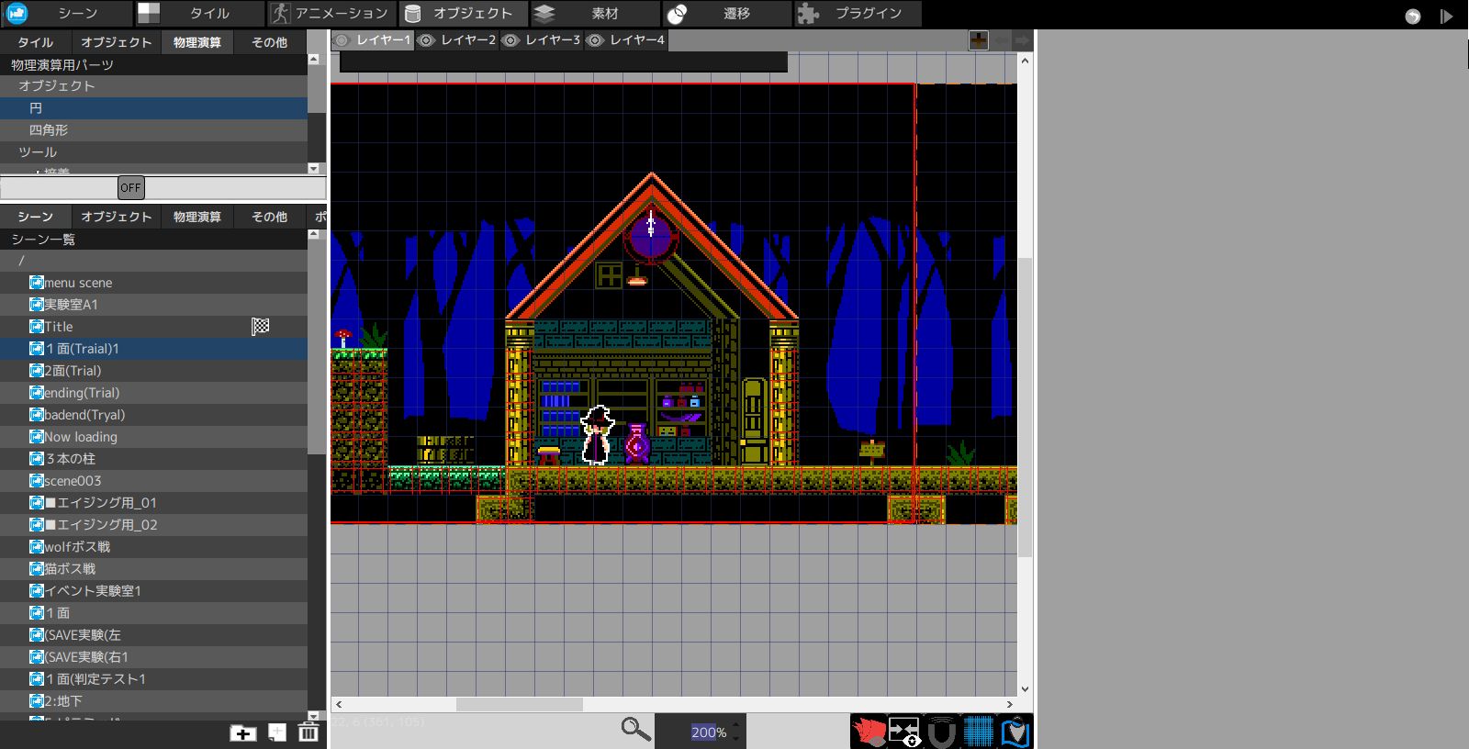Click zoom percentage increase arrow
Screen dimensions: 1469x749
tap(735, 725)
